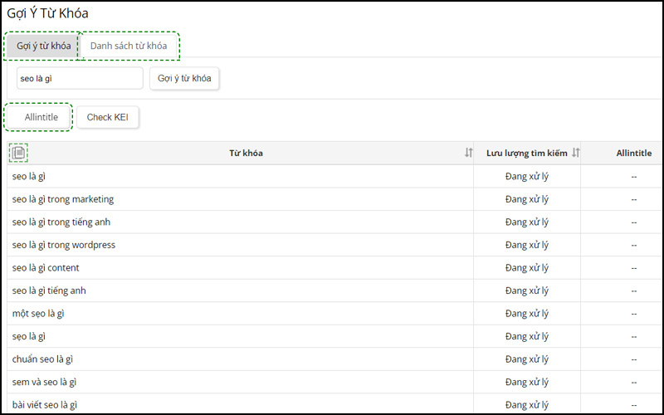This screenshot has width=664, height=415.
Task: Select the first row keyword seo là gì
Action: (29, 177)
